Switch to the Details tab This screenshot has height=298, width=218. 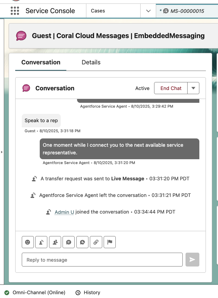[91, 62]
